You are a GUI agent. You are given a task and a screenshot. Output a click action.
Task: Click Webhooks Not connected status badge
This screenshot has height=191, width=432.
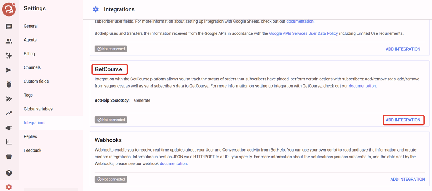click(111, 179)
